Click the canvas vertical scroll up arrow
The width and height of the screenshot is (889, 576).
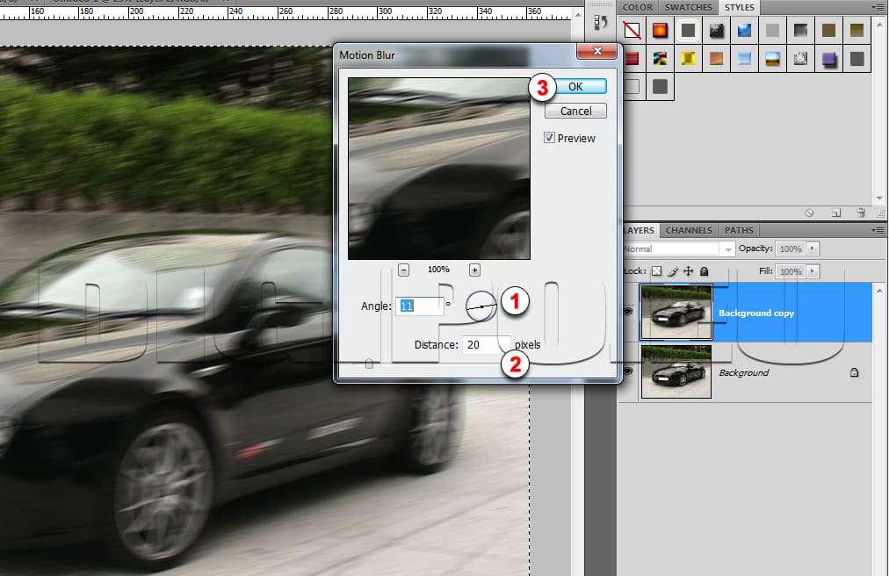[578, 15]
